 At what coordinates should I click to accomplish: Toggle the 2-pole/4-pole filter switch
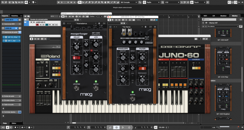coord(142,68)
